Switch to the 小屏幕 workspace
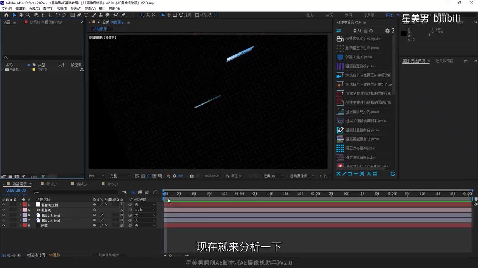 click(369, 15)
